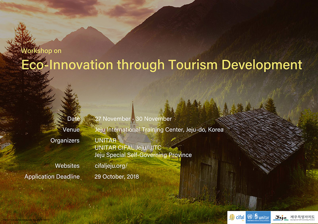The image size is (318, 224).
Task: Click the "Websites" label
Action: 67,166
